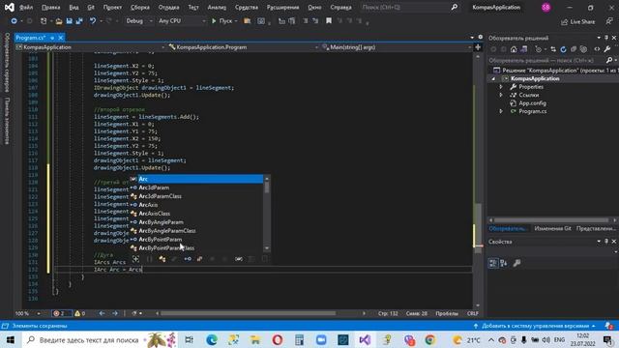Screen dimensions: 619x348
Task: Open the KompasApplication project scope dropdown
Action: pyautogui.click(x=90, y=47)
